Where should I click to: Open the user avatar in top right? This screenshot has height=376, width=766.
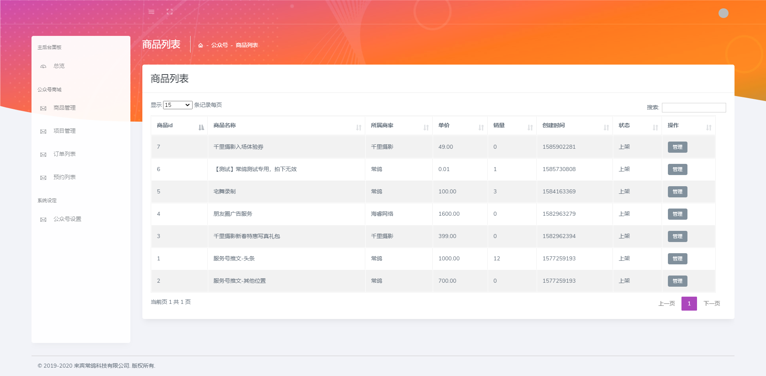point(723,13)
